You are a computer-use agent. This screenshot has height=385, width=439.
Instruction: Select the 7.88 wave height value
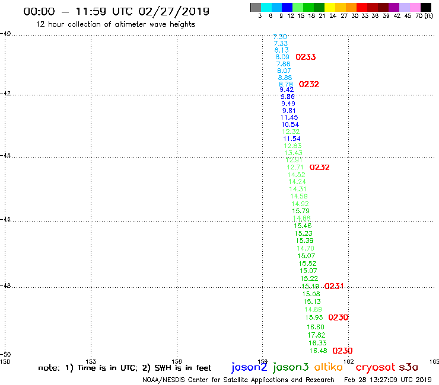[x=284, y=64]
